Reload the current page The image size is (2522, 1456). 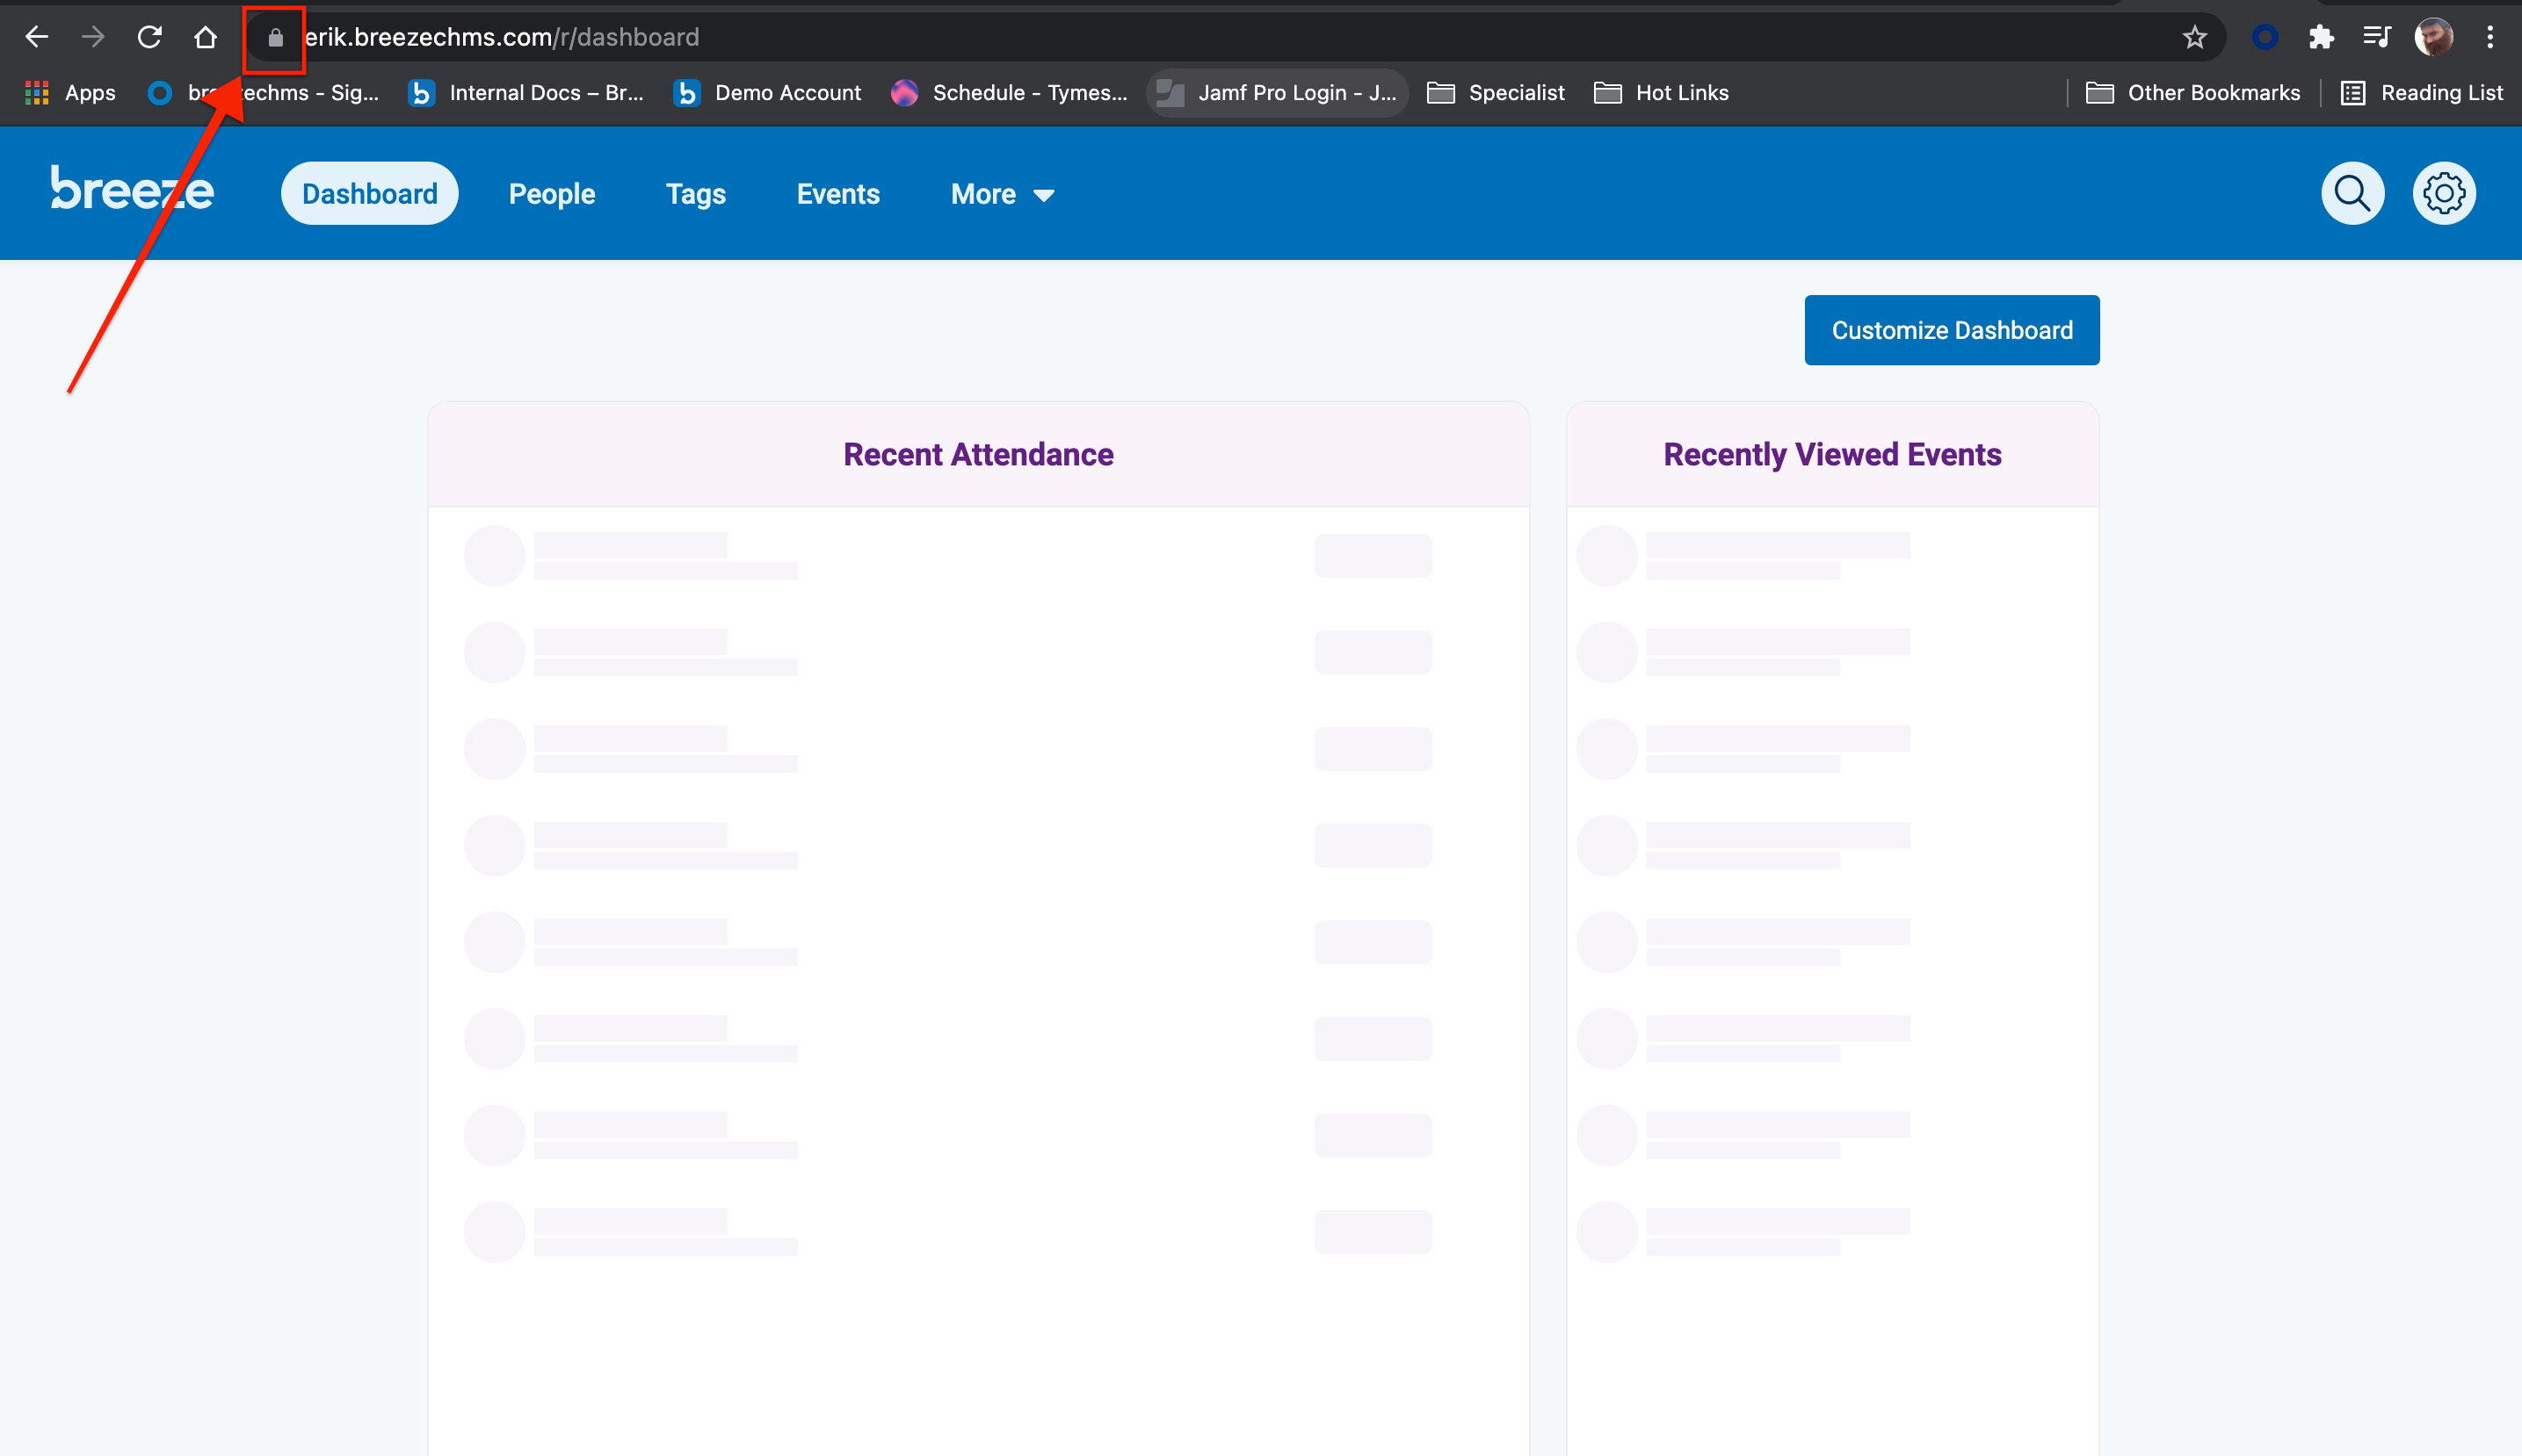tap(150, 37)
